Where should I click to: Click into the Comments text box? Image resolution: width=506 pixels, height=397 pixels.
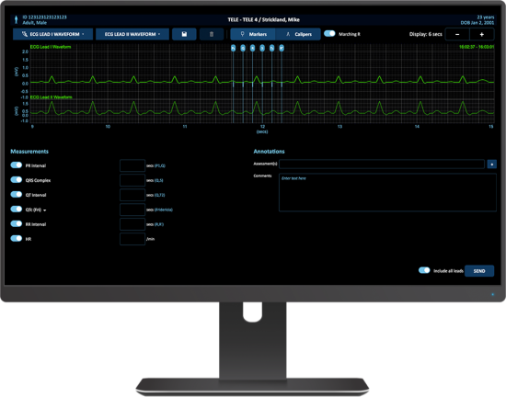tap(387, 192)
